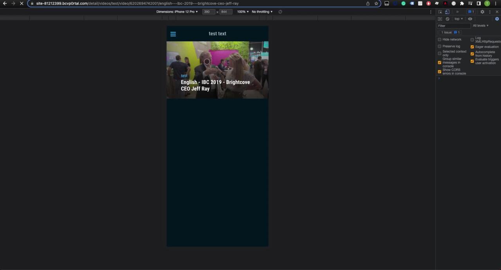Open the top JavaScript context dropdown
The height and width of the screenshot is (270, 501).
pos(458,19)
